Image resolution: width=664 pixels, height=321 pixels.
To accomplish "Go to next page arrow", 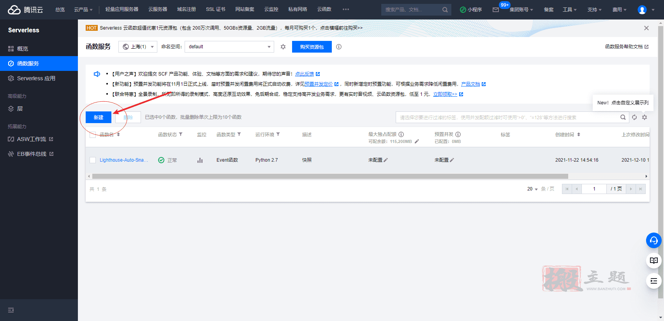I will [x=631, y=189].
